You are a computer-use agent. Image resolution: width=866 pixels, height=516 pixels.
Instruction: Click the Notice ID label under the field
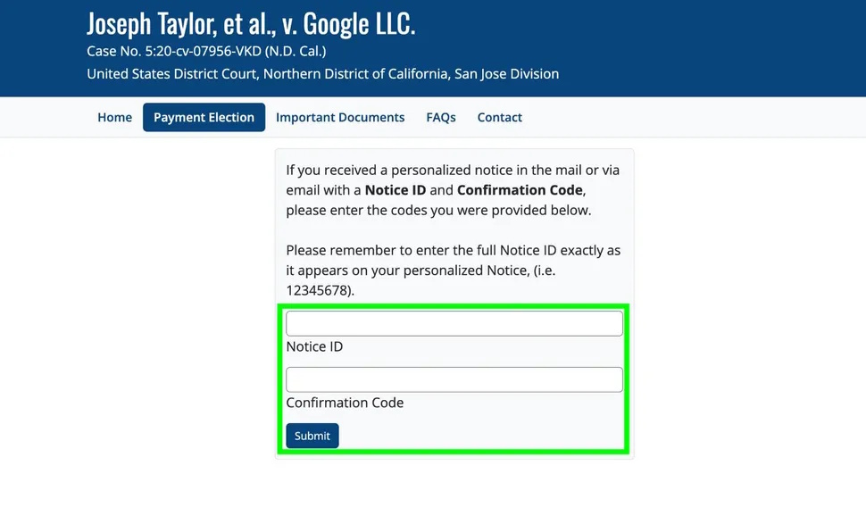point(314,346)
